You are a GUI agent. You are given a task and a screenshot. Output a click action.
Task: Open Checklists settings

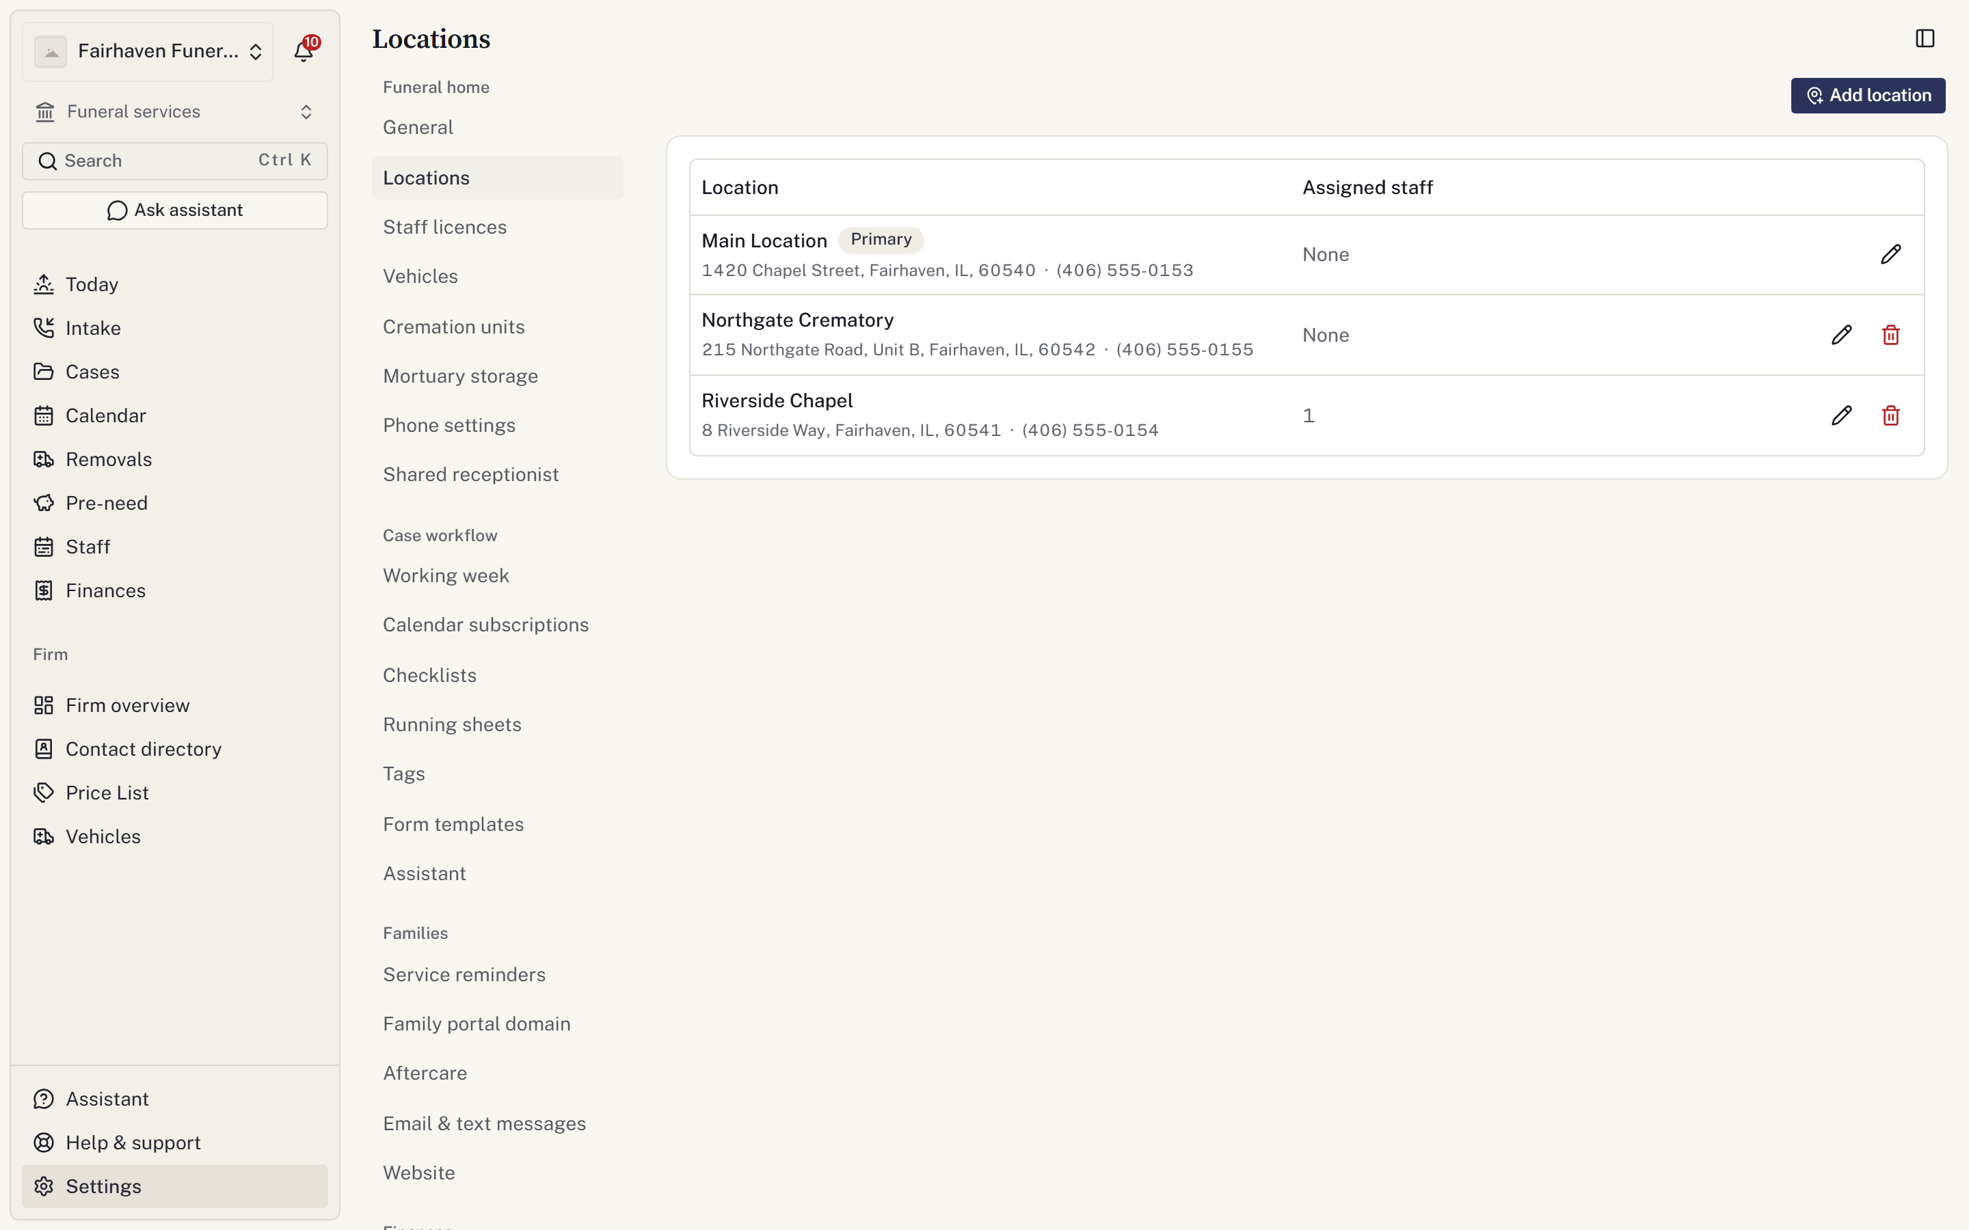coord(497,675)
